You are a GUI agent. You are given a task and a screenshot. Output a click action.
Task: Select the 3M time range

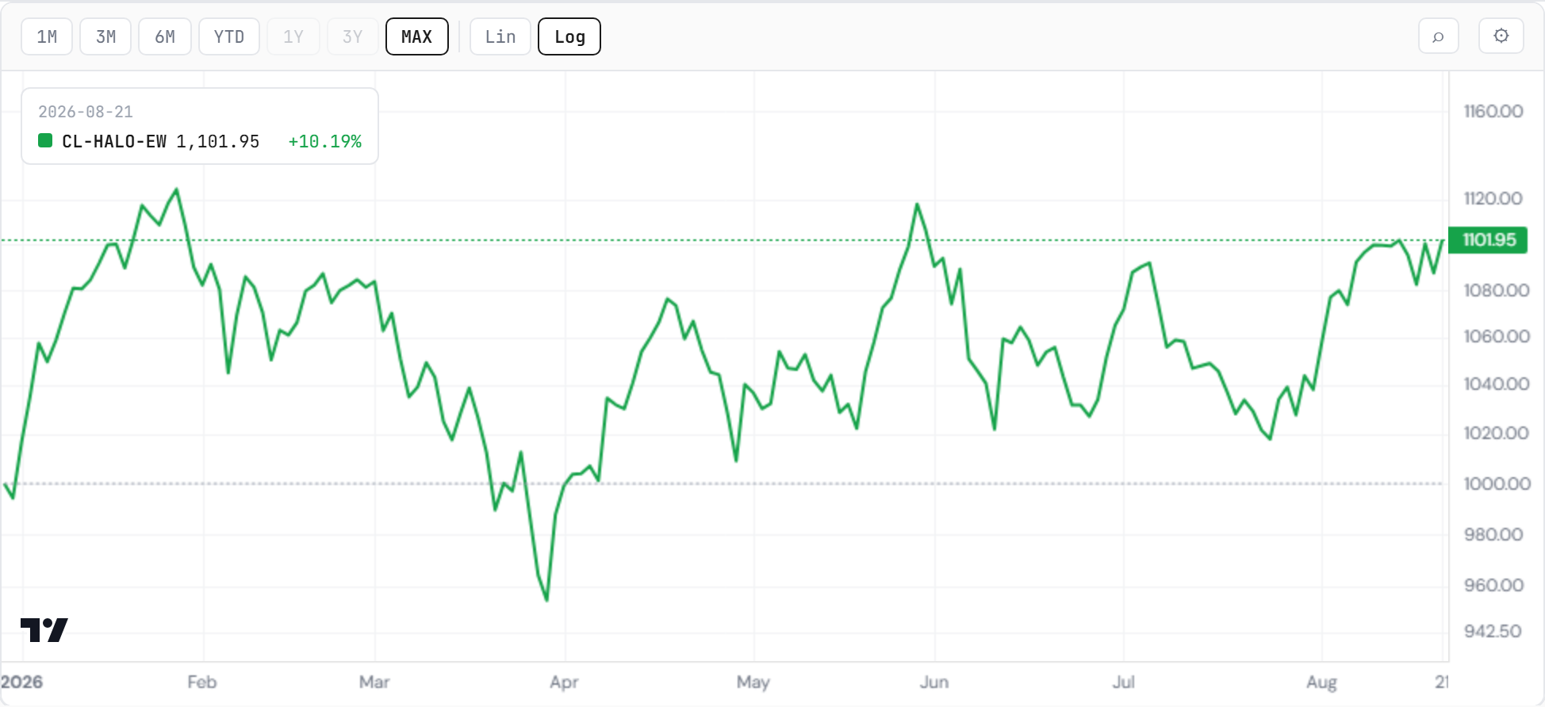105,36
